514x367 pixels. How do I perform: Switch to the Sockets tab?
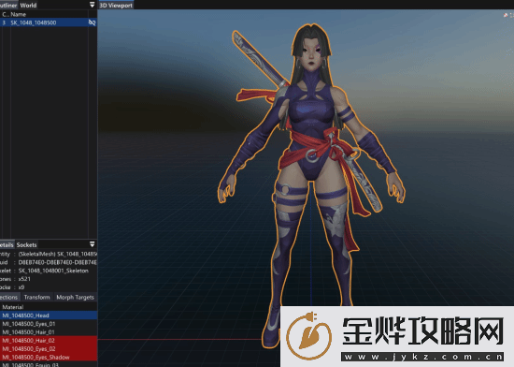tap(26, 244)
